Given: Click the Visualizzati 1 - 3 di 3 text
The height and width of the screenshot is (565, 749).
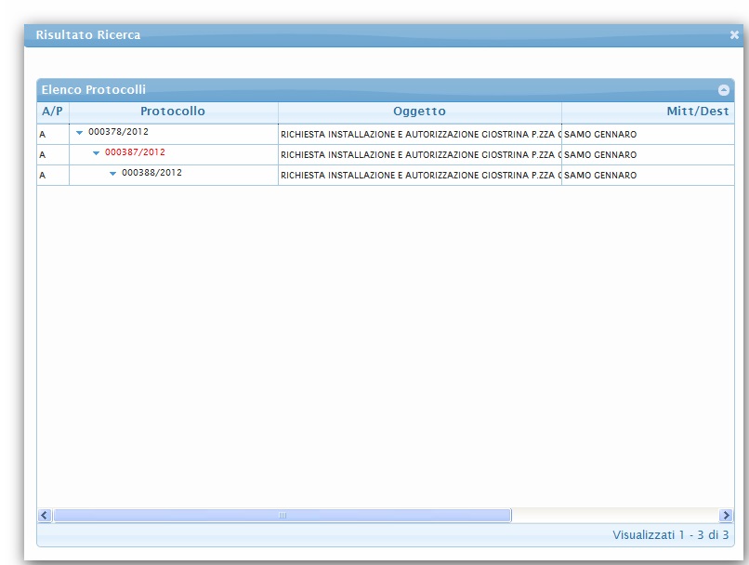Looking at the screenshot, I should coord(670,535).
